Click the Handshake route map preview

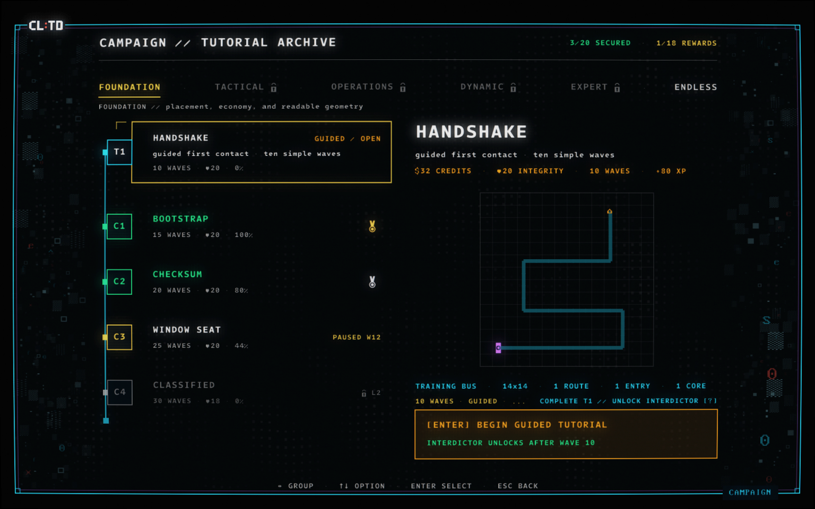click(567, 279)
